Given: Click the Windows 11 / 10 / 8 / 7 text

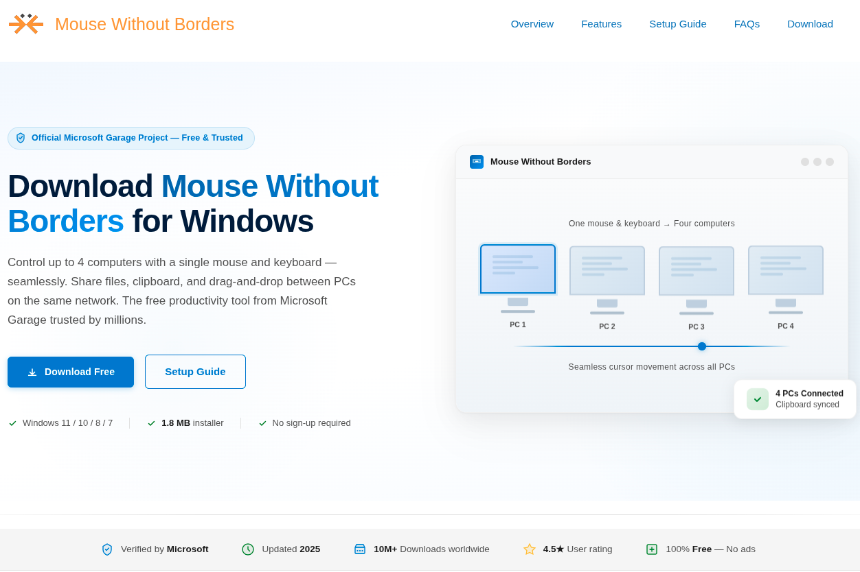Looking at the screenshot, I should [67, 423].
